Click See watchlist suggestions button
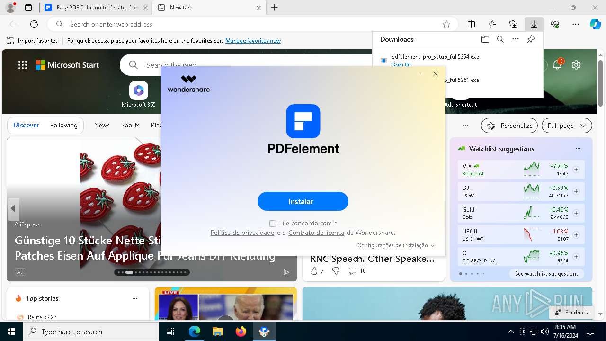 coord(546,274)
